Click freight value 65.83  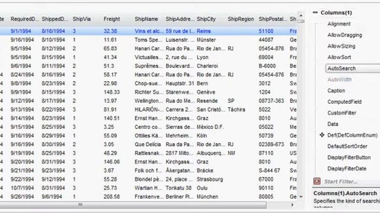(110, 49)
